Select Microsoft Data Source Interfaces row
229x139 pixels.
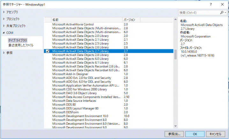[108, 101]
